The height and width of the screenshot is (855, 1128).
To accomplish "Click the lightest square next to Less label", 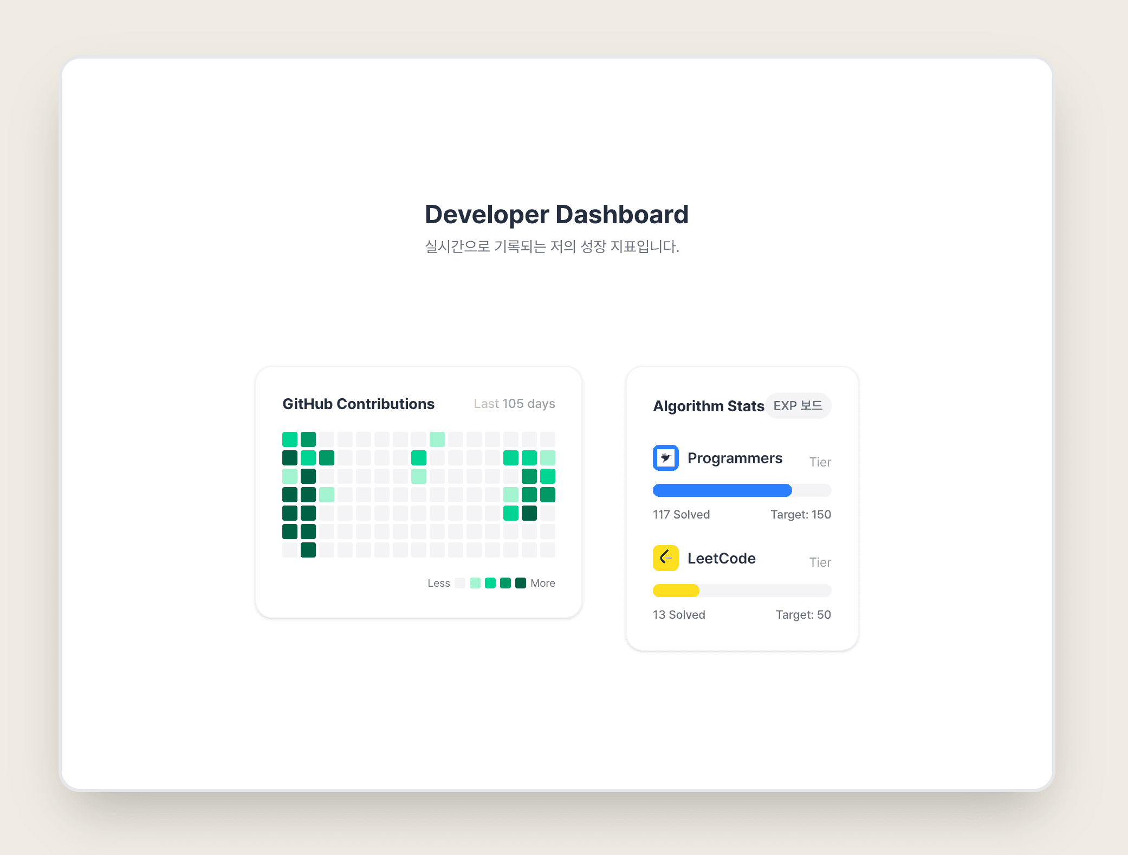I will click(460, 583).
